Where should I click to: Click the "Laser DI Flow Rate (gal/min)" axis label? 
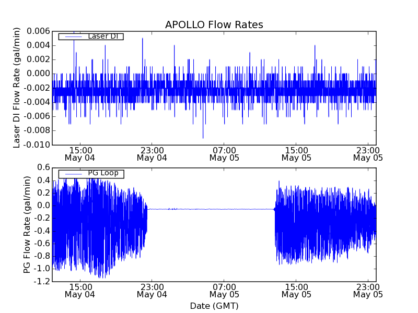(17, 88)
